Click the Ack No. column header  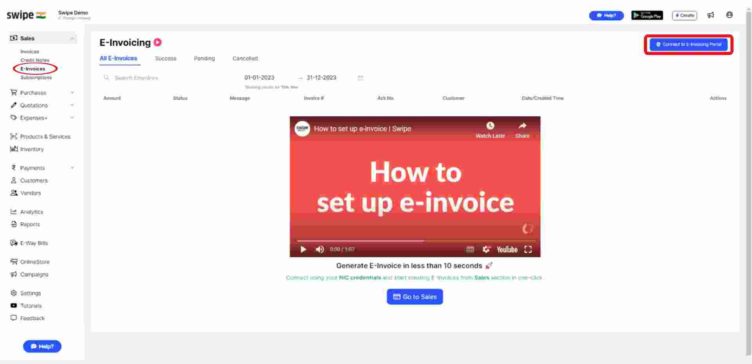[x=386, y=98]
